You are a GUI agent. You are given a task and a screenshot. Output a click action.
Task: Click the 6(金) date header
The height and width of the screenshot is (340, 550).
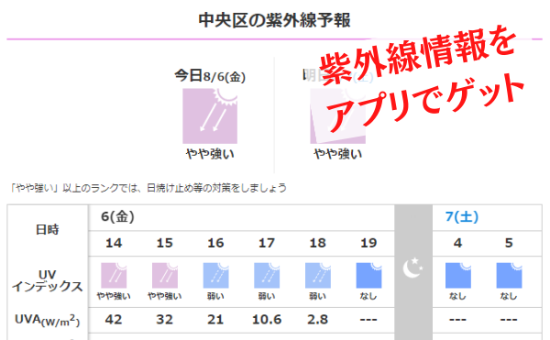pyautogui.click(x=117, y=217)
